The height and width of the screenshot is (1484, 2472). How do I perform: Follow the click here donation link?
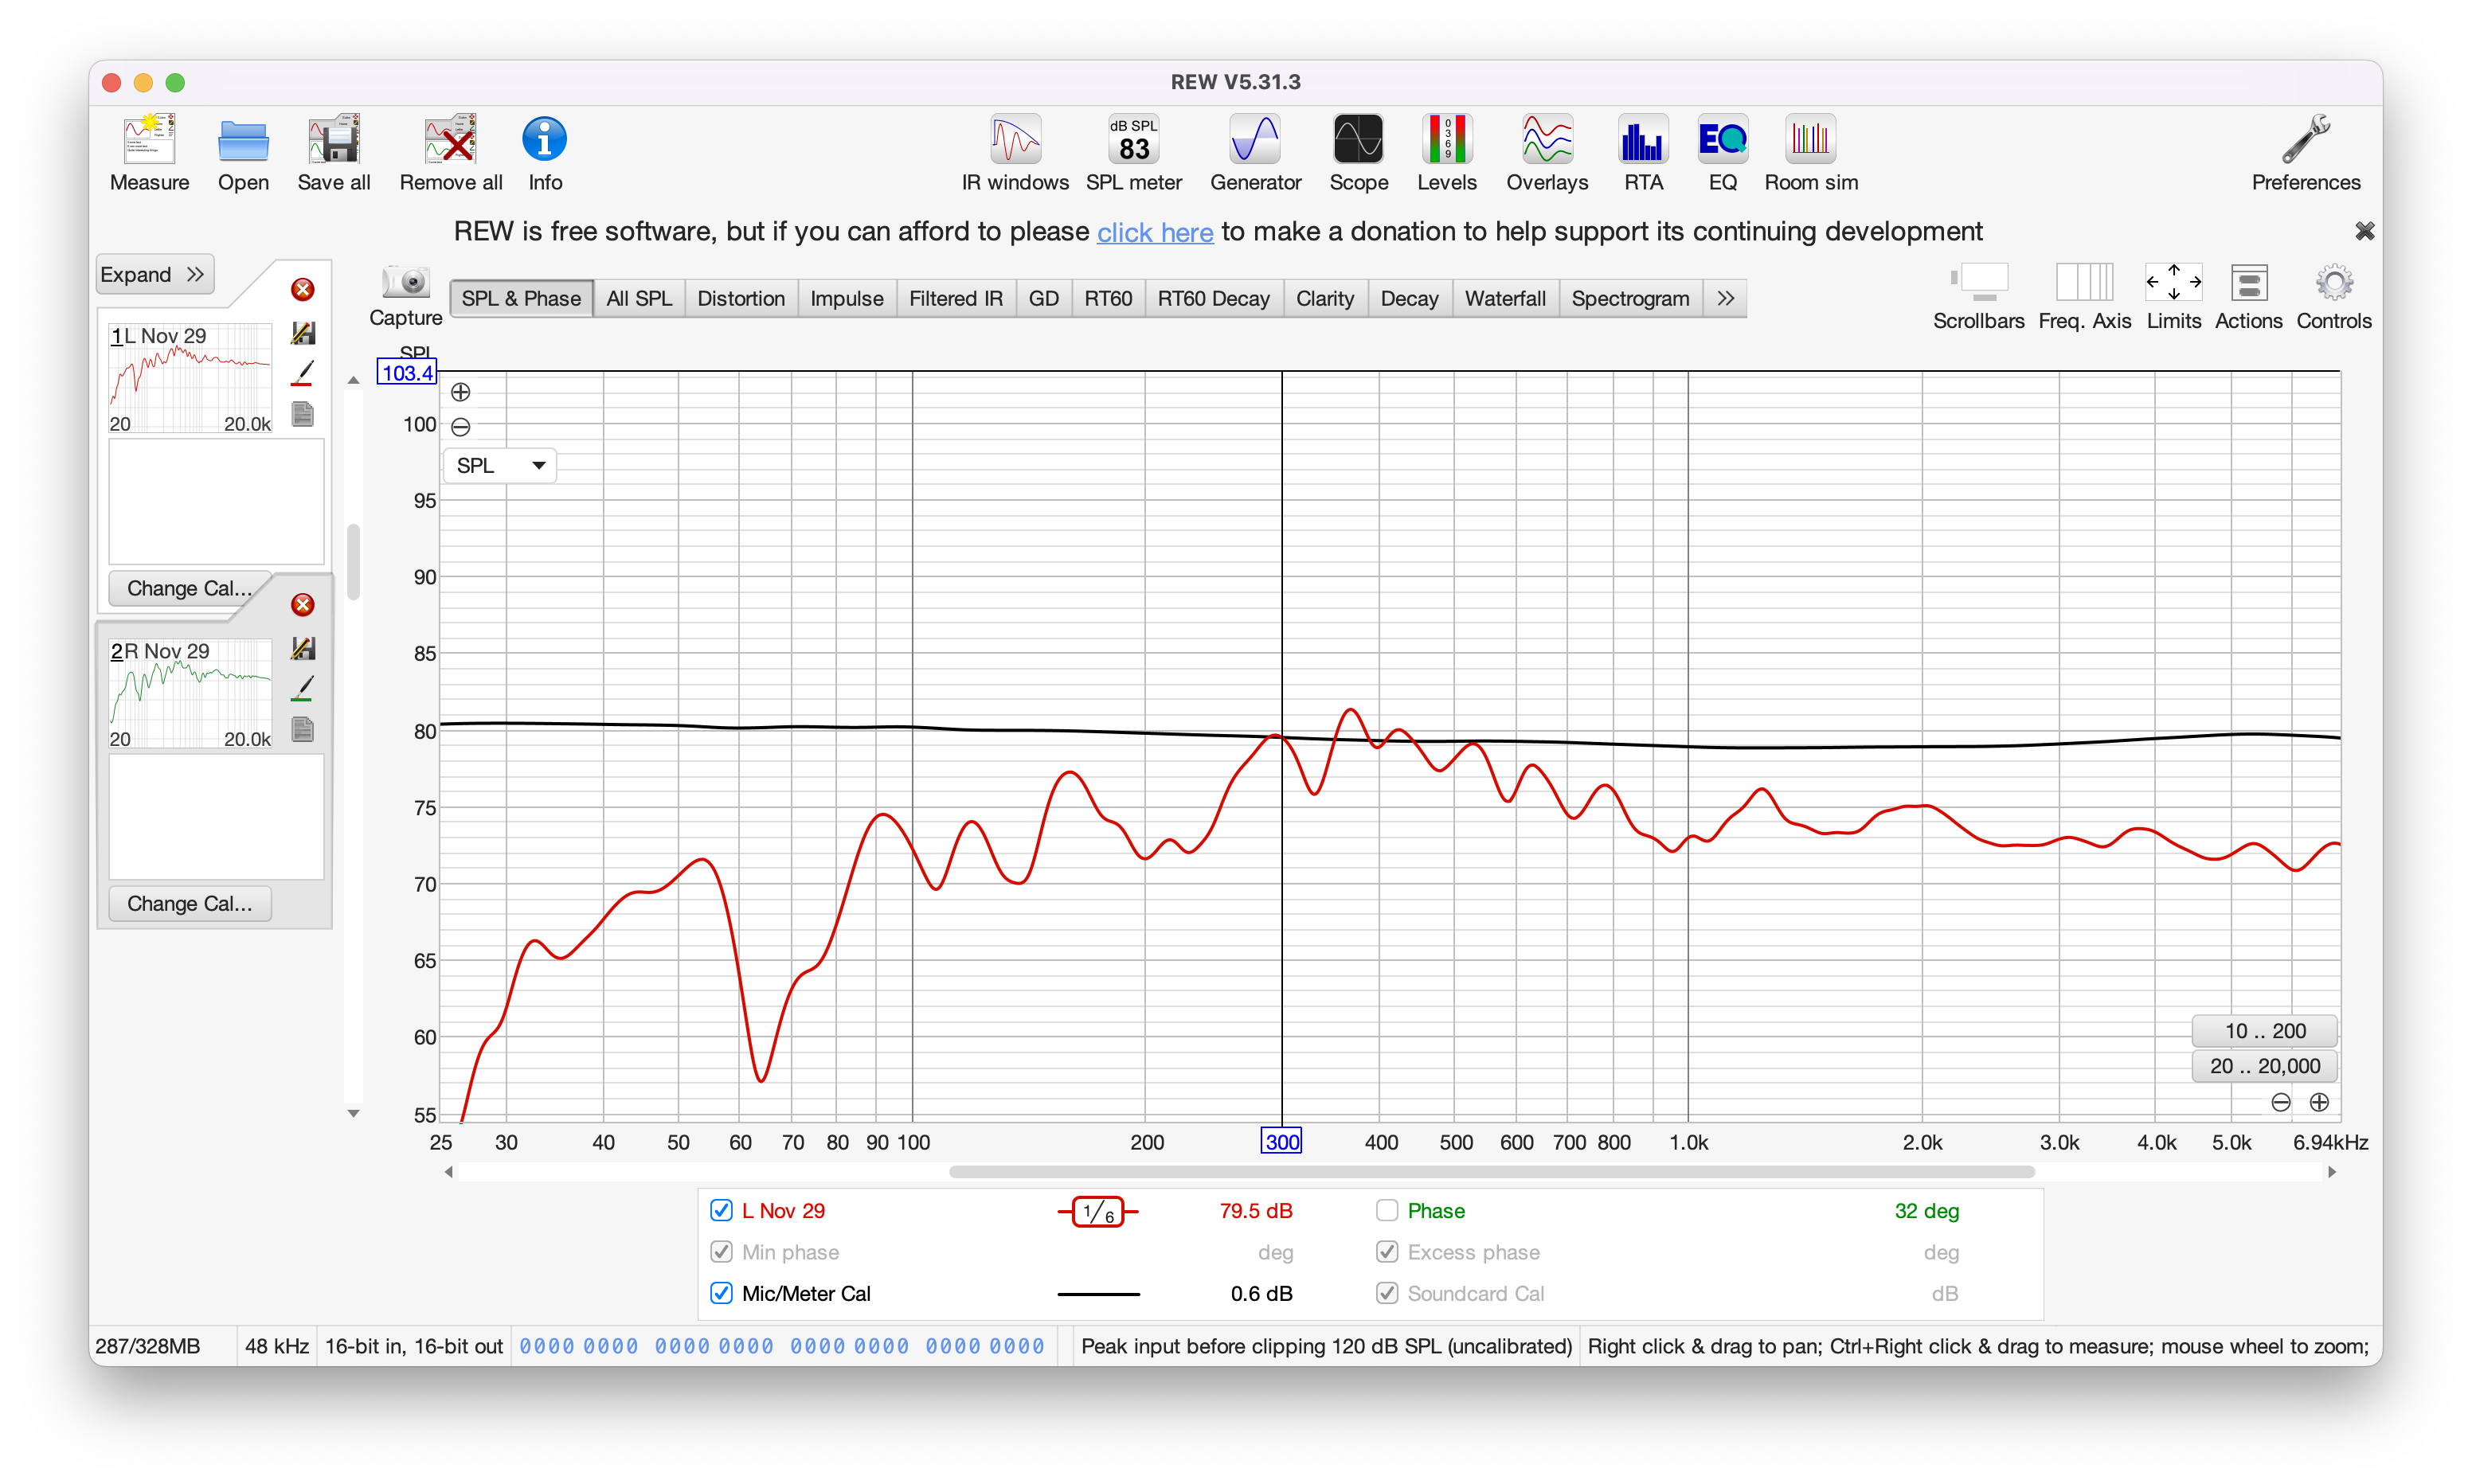pos(1154,232)
